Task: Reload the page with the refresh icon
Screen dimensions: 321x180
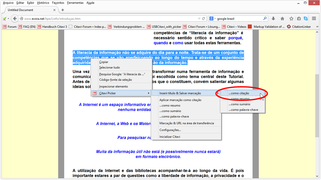Action: click(x=204, y=18)
